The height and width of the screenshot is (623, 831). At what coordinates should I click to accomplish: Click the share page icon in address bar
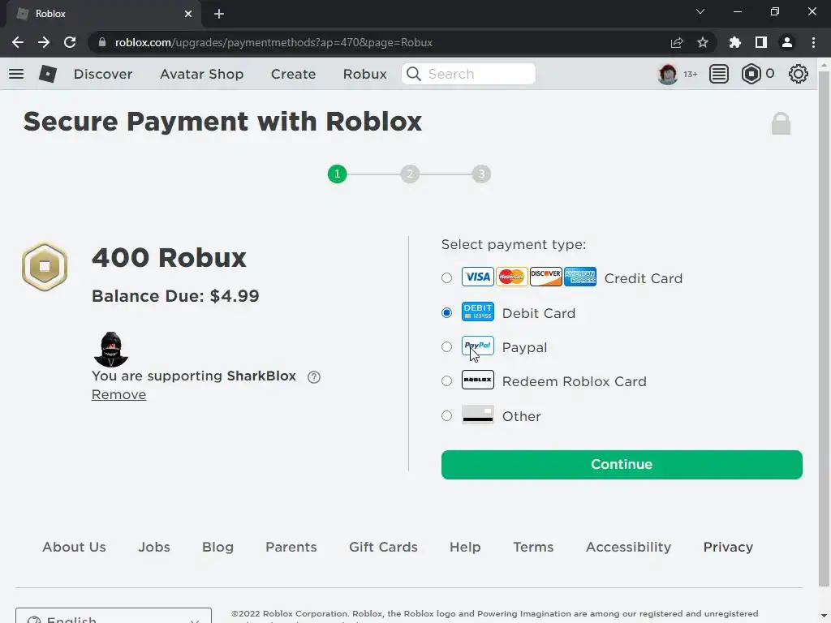[x=677, y=42]
